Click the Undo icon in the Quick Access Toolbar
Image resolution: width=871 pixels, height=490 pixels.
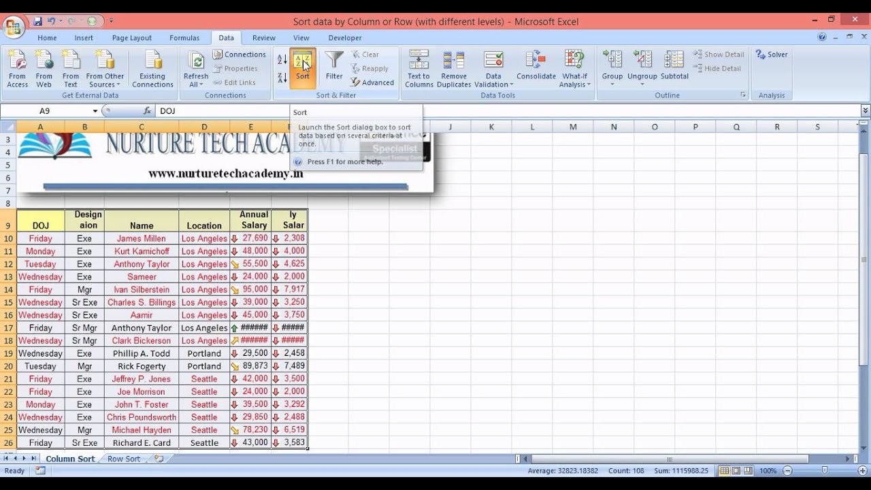pos(52,21)
